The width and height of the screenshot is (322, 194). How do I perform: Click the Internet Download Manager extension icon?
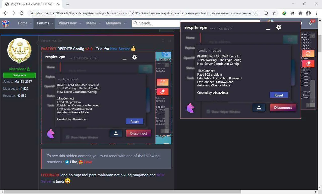(x=284, y=13)
